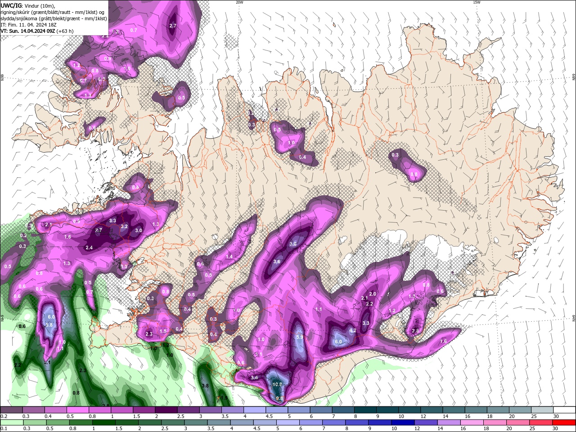Click the 'UWC/IG: Vindur (10m),' title line
The height and width of the screenshot is (432, 576).
pos(27,5)
